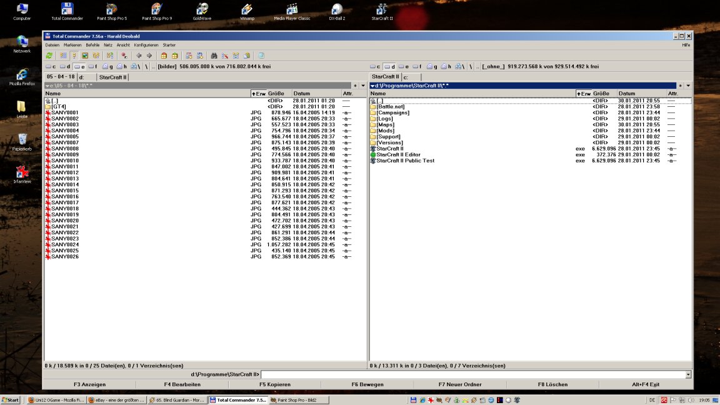Open multi-rename tool icon

point(225,56)
